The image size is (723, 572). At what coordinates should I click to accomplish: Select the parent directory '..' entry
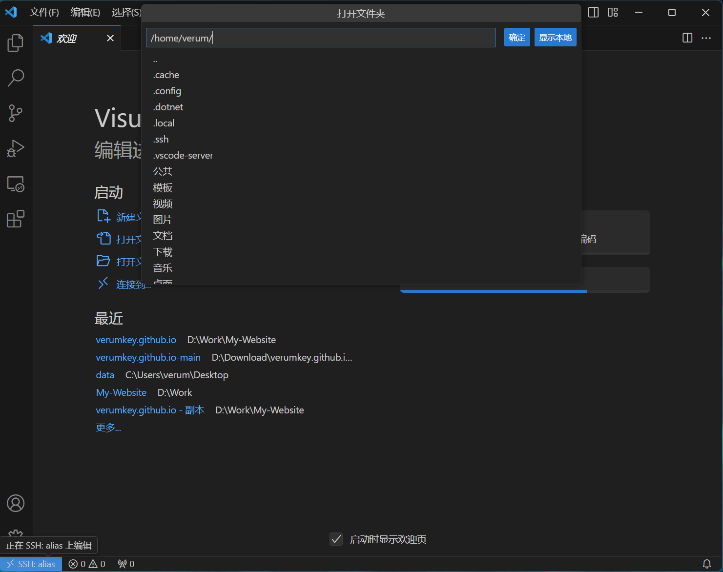coord(361,60)
